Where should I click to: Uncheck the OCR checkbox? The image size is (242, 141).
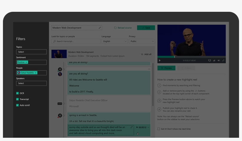point(17,93)
